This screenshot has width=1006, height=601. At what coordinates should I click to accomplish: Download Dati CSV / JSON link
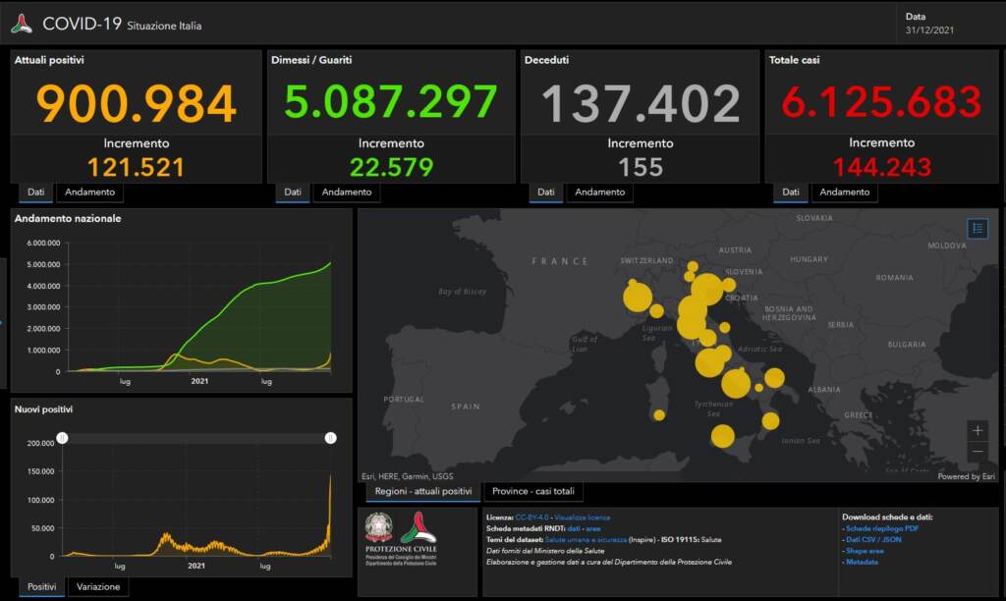874,539
